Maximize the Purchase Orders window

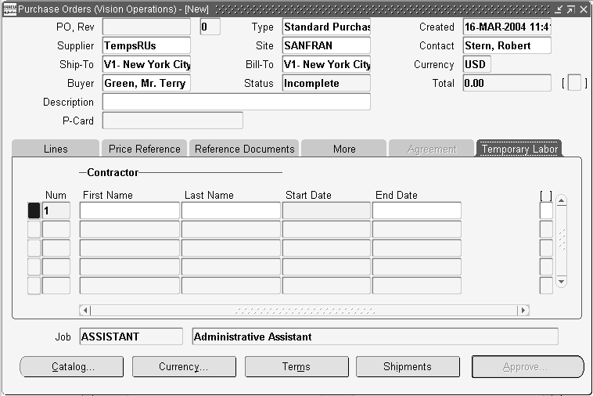pyautogui.click(x=570, y=9)
